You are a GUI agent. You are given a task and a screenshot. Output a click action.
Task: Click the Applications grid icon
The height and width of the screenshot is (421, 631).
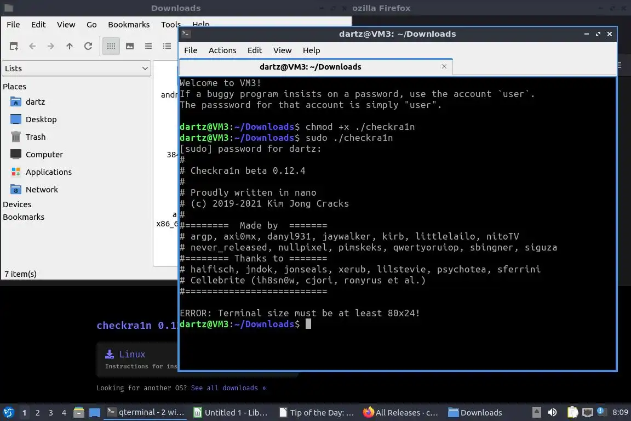pyautogui.click(x=16, y=172)
